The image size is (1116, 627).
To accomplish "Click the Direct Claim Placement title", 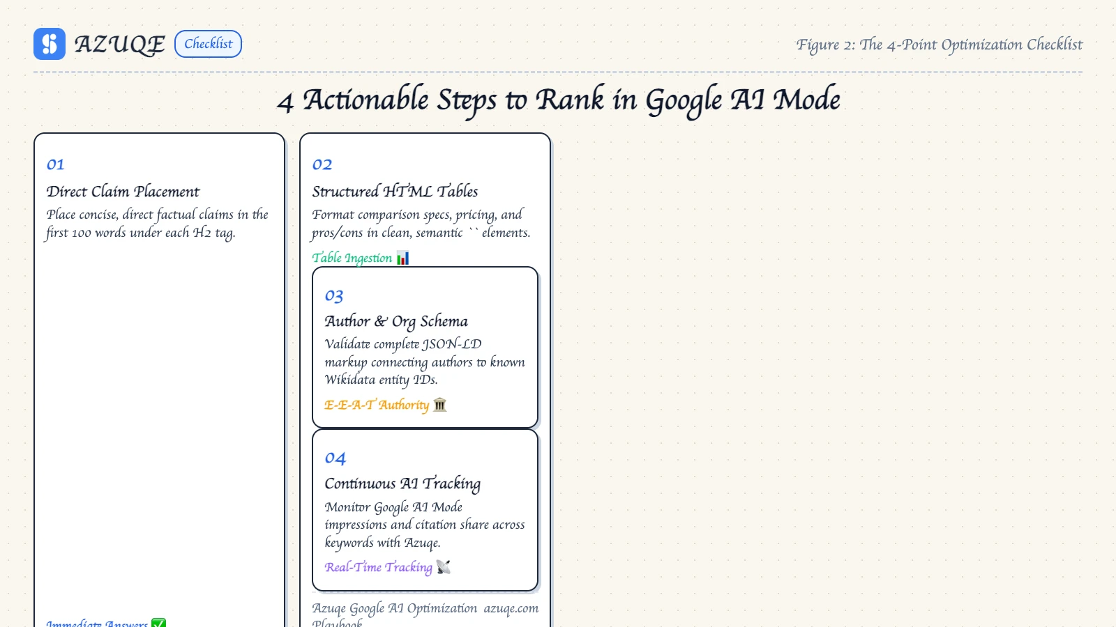I will 123,192.
